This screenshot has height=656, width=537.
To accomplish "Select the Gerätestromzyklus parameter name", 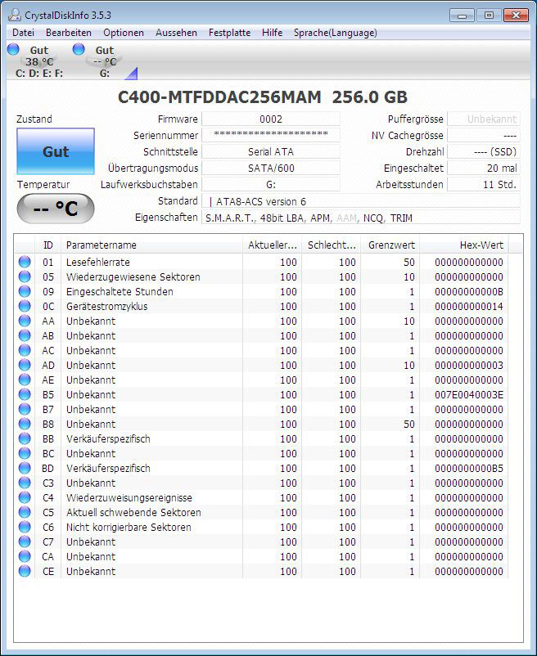I will (x=106, y=306).
